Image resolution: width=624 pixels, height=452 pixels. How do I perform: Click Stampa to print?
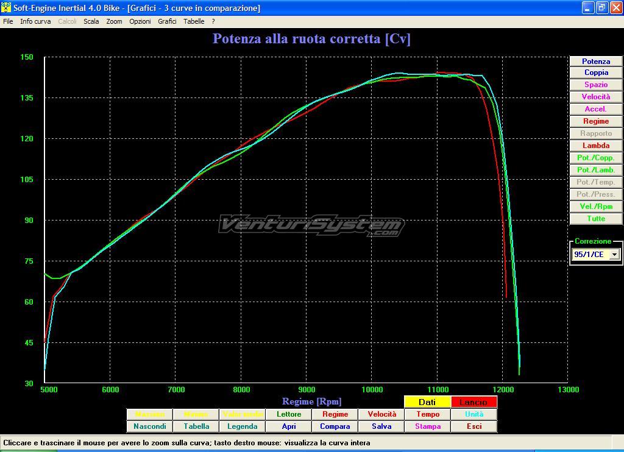428,426
